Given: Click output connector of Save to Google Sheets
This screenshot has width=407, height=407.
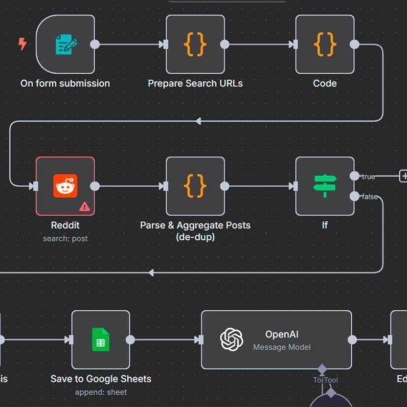Looking at the screenshot, I should [x=130, y=340].
